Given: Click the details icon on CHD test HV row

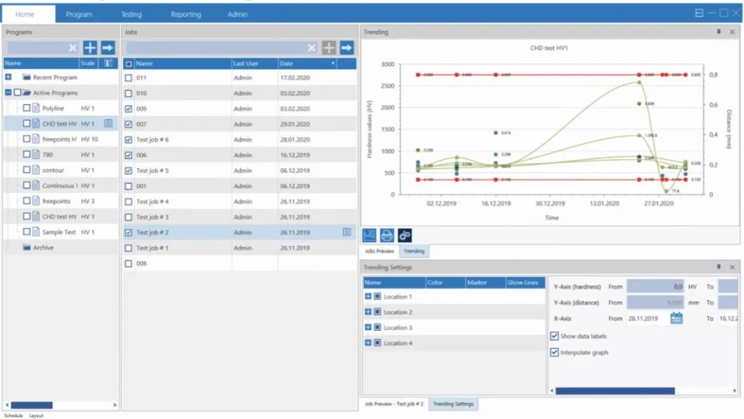Looking at the screenshot, I should 108,123.
